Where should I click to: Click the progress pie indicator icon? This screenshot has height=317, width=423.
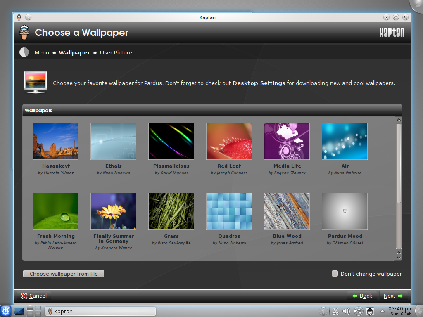coord(24,52)
